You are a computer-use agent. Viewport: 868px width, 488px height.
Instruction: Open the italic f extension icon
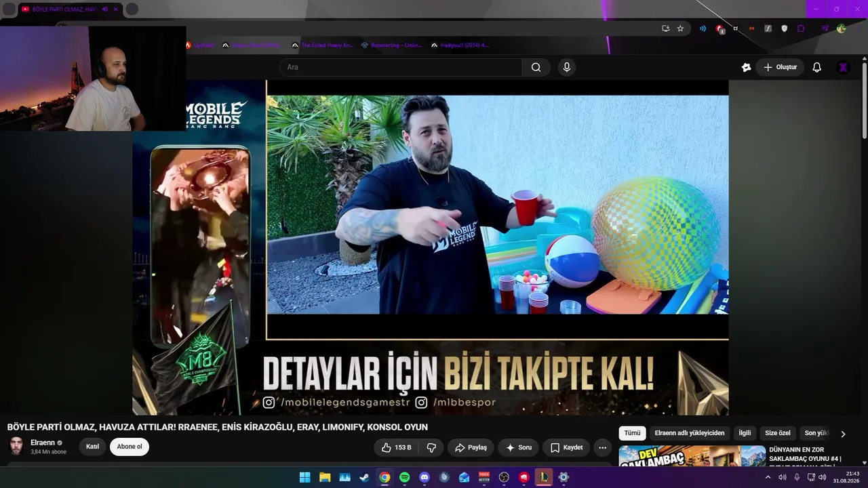(x=768, y=28)
